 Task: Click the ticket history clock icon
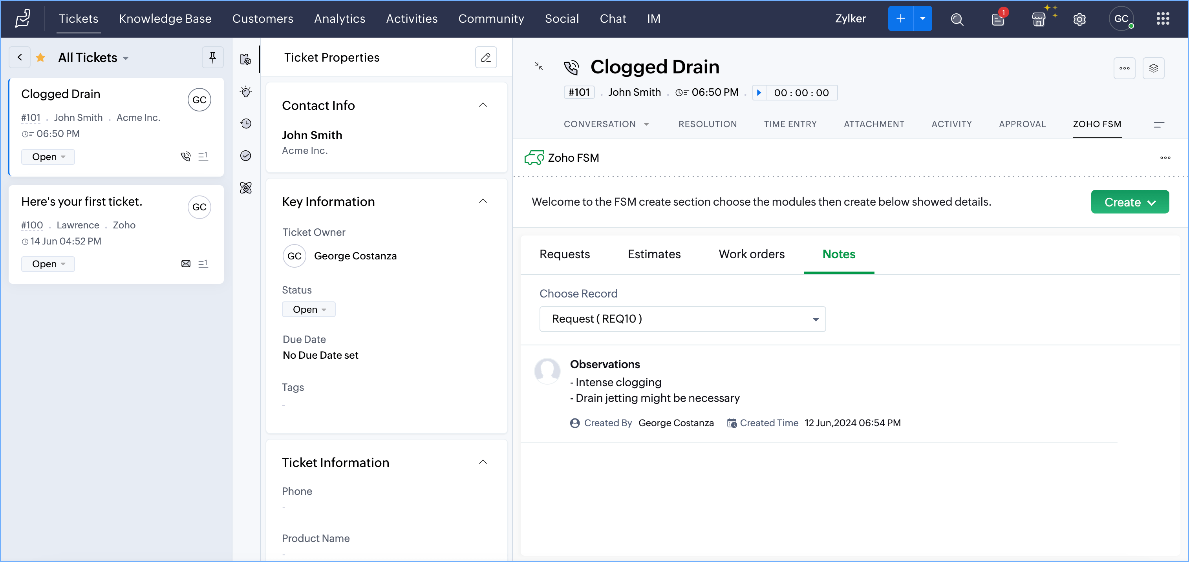pos(245,123)
